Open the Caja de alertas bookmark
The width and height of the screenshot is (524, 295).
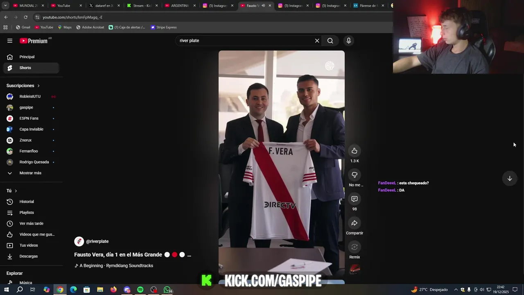(x=127, y=27)
